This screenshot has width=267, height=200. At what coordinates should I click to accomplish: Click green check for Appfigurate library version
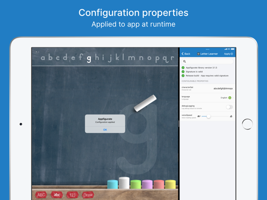click(x=183, y=68)
